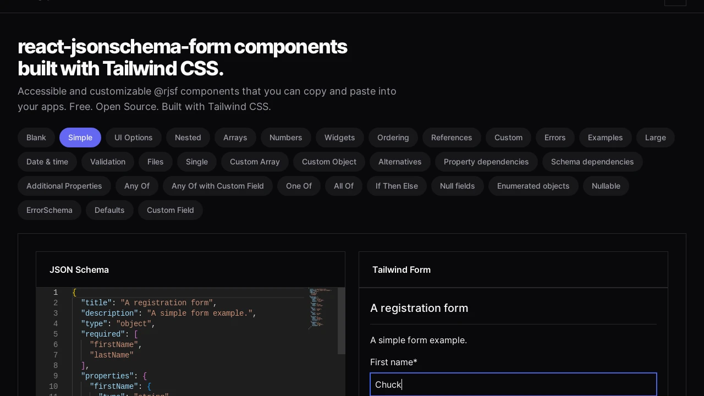Switch to the All Of example
704x396 pixels.
click(344, 186)
